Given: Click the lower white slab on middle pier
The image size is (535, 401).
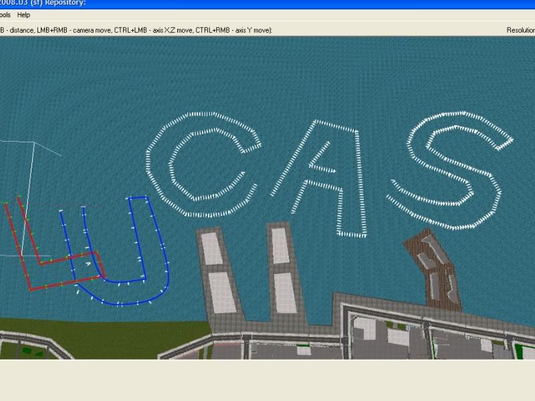Looking at the screenshot, I should [286, 293].
